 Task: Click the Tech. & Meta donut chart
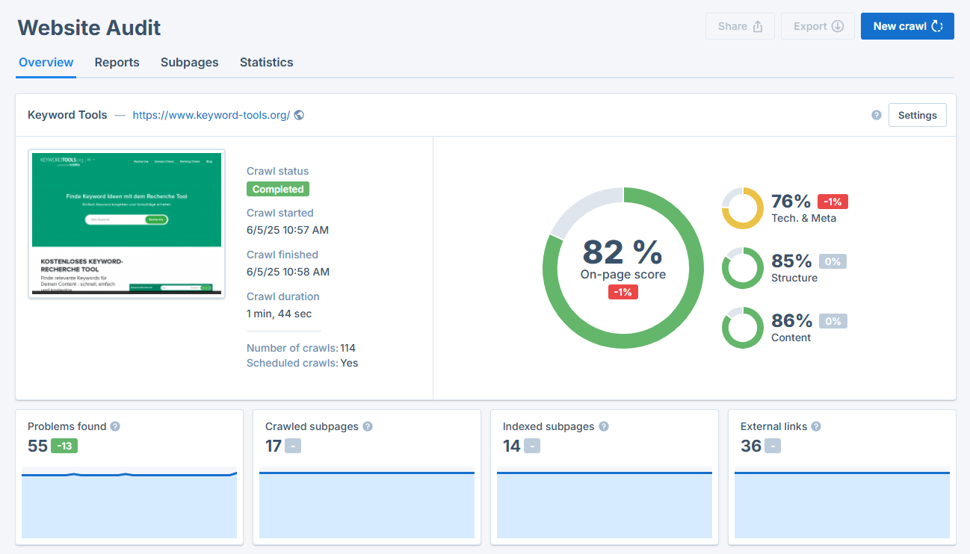point(742,209)
